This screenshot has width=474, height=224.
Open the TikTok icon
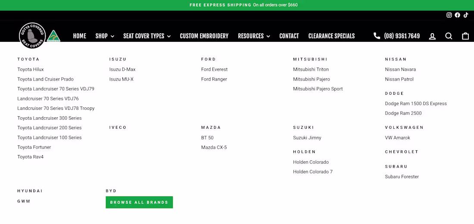point(465,15)
